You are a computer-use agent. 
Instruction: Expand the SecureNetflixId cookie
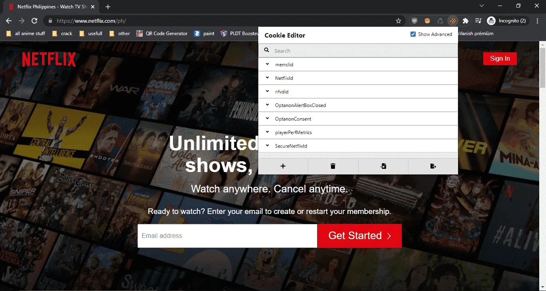(x=358, y=146)
